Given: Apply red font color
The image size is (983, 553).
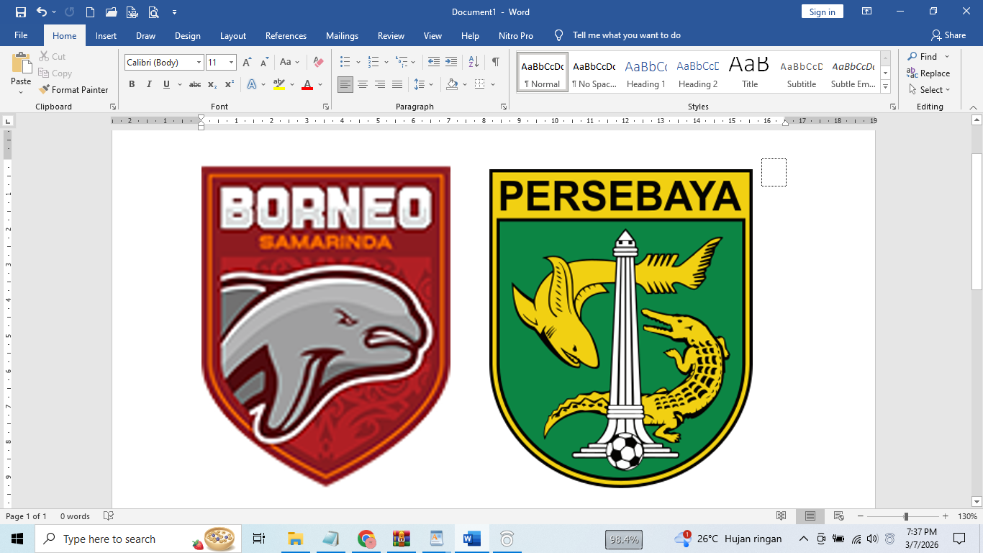Looking at the screenshot, I should click(x=307, y=84).
